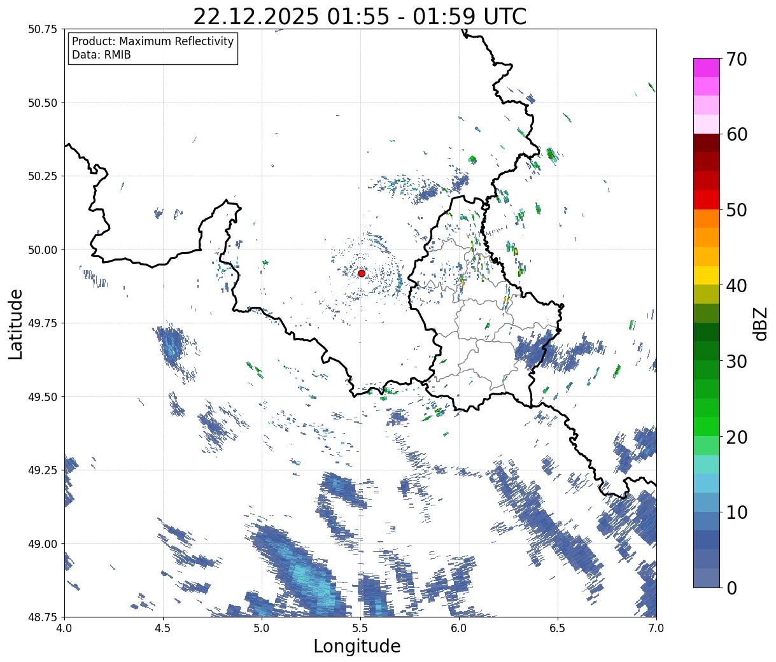
Task: Click the latitude tick label 50.25
Action: 43,176
